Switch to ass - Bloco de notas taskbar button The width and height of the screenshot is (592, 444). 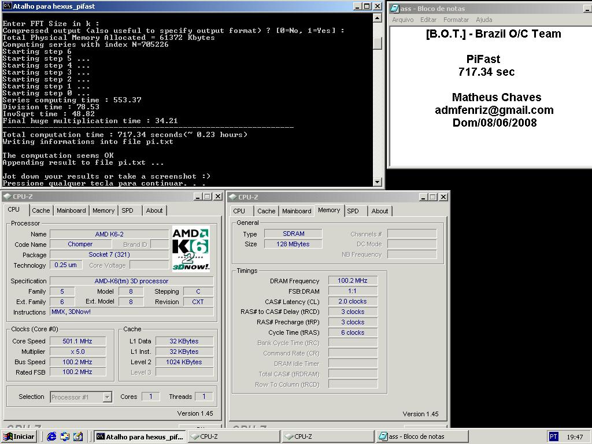tap(421, 436)
